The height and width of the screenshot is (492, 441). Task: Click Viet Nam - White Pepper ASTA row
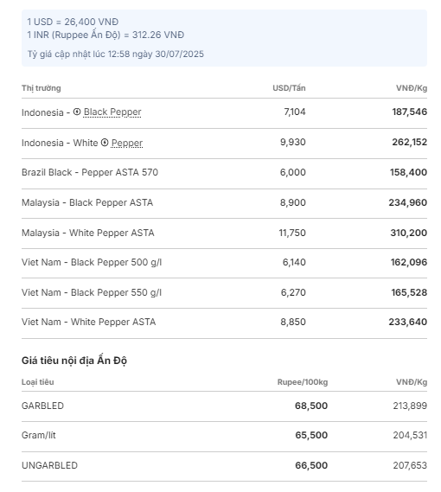(224, 323)
